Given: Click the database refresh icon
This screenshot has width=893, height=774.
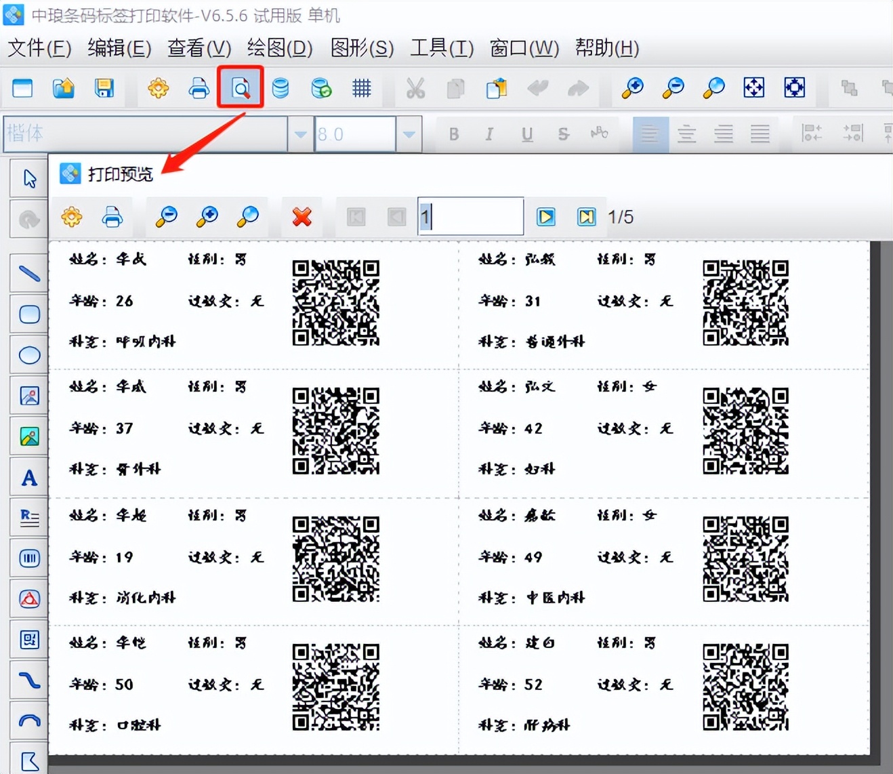Looking at the screenshot, I should click(x=321, y=88).
